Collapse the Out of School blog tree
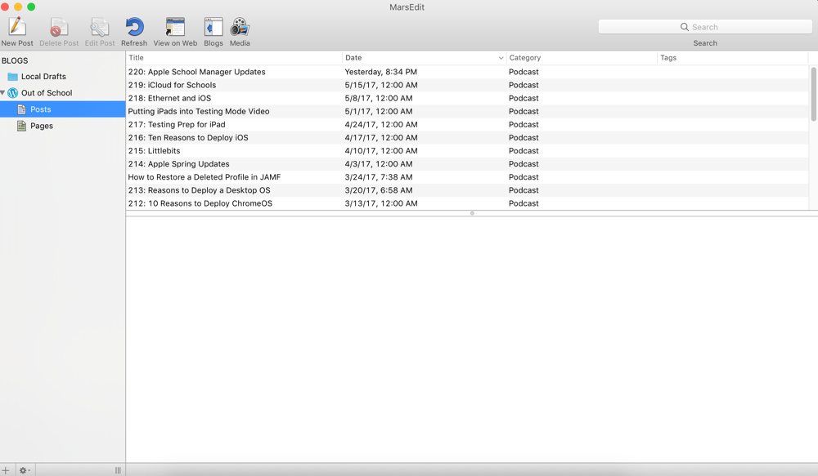Image resolution: width=818 pixels, height=476 pixels. coord(2,93)
